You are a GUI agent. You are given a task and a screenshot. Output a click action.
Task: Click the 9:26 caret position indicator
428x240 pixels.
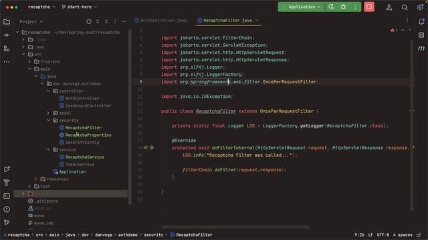coord(359,235)
